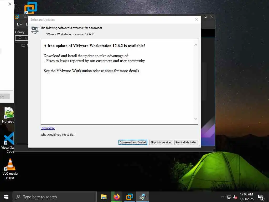
Task: Click VMware logo in window title bar
Action: coord(17,17)
